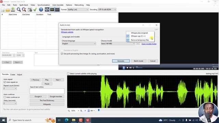Switch to Subtitle Edit taskbar icon
The image size is (219, 123).
(x=88, y=120)
